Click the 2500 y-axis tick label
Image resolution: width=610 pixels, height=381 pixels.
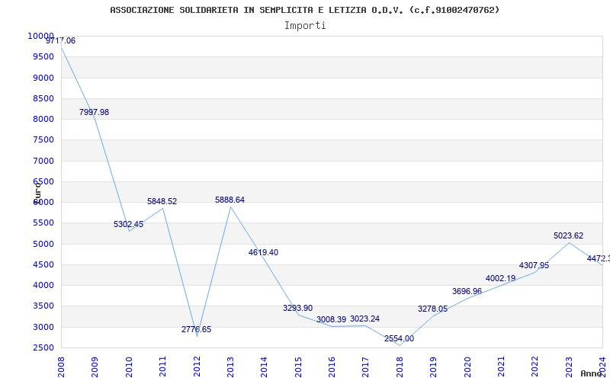coord(43,348)
